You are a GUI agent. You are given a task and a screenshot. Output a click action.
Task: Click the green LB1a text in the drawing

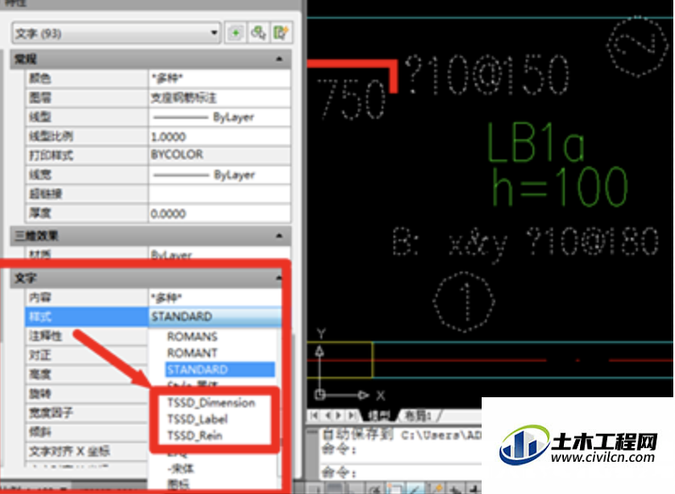536,143
